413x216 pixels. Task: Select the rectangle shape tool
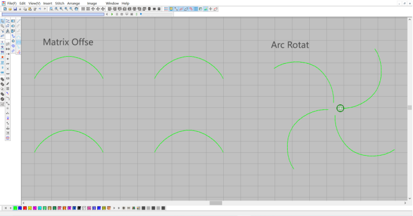(x=13, y=21)
